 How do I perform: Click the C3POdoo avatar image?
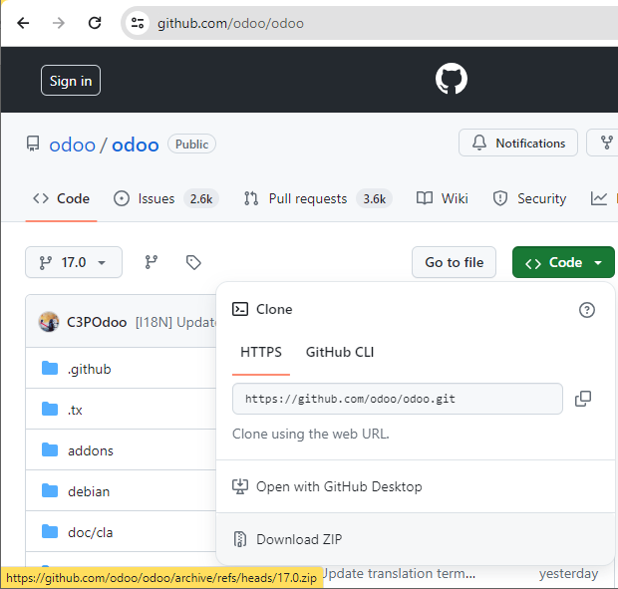49,322
